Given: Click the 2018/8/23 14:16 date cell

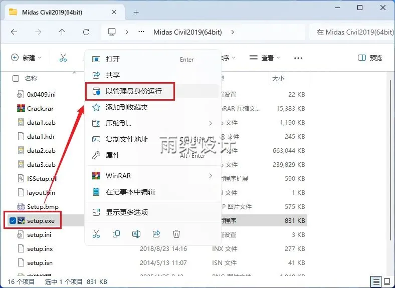Looking at the screenshot, I should click(163, 249).
